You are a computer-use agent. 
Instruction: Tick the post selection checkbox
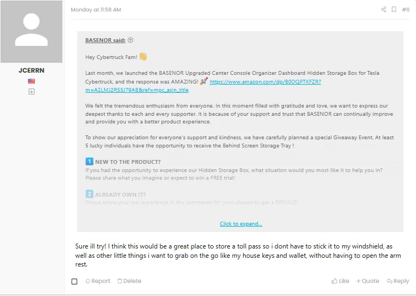point(74,281)
